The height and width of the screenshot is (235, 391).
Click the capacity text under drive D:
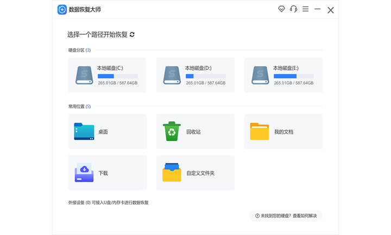pyautogui.click(x=206, y=83)
